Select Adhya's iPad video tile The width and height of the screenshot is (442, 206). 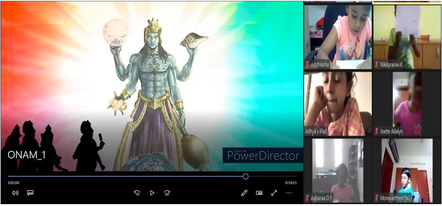click(338, 104)
